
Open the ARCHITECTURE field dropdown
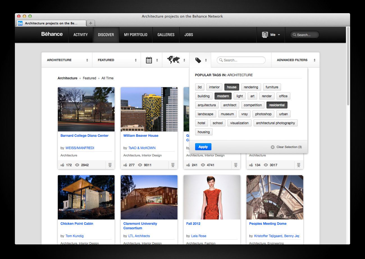[67, 60]
